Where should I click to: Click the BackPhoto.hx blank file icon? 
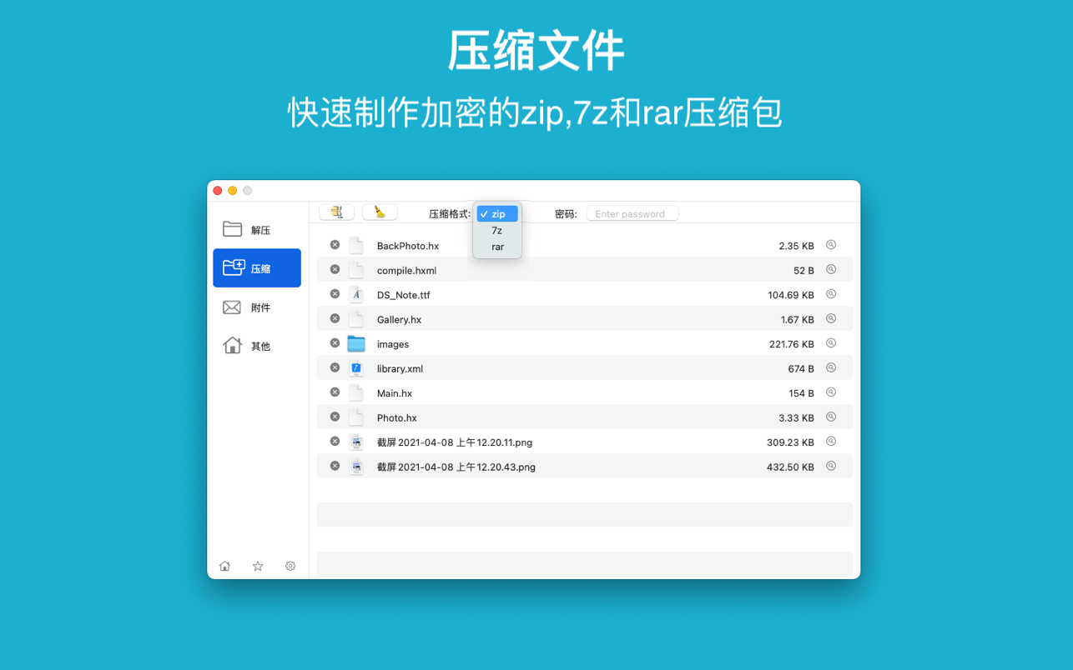coord(356,245)
